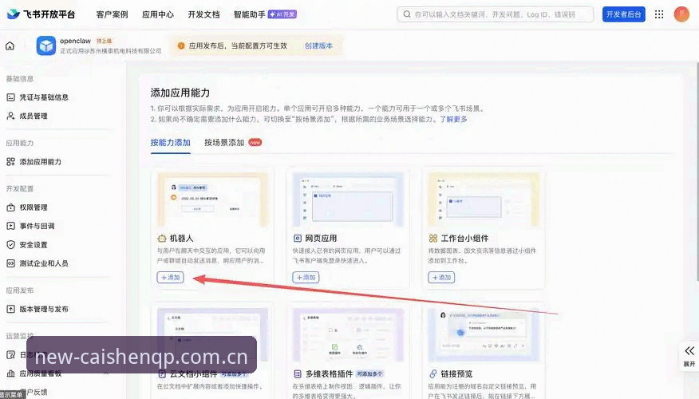The width and height of the screenshot is (699, 399).
Task: Open 事件与回调 in sidebar
Action: (37, 226)
